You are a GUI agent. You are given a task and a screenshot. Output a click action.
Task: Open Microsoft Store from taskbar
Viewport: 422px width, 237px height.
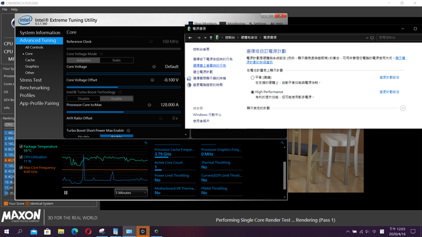coord(47,231)
